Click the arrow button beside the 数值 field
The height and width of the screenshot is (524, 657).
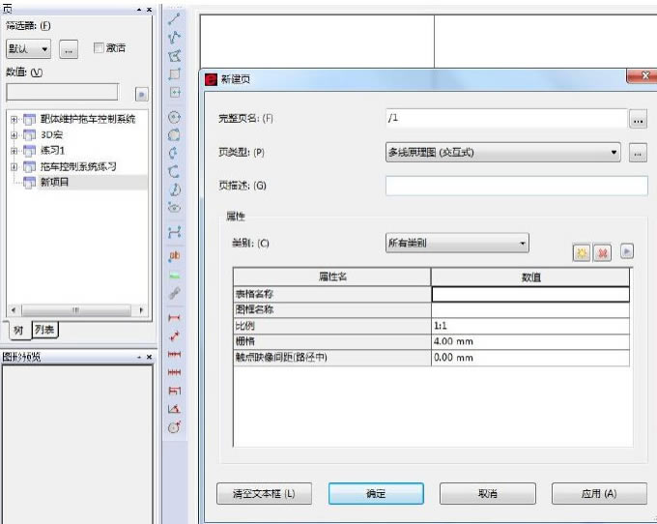pyautogui.click(x=141, y=94)
